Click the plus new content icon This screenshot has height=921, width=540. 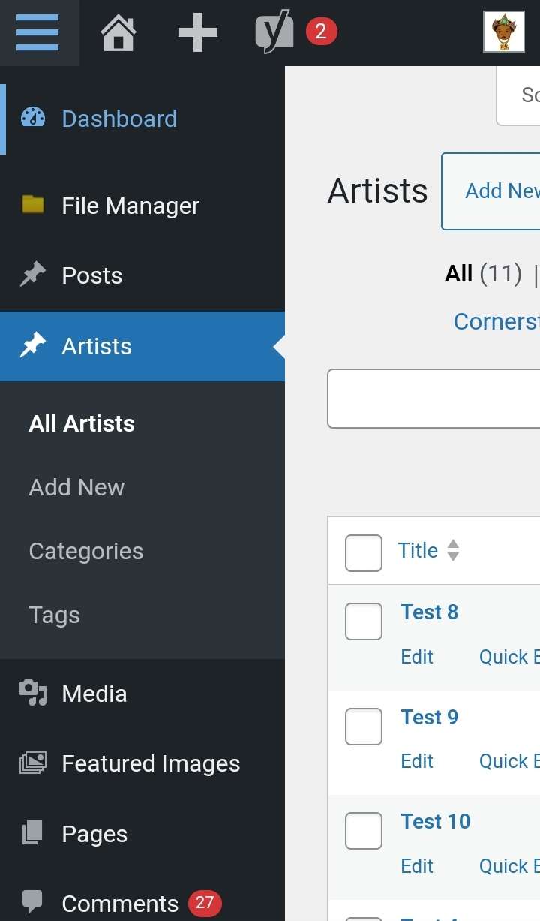tap(197, 32)
